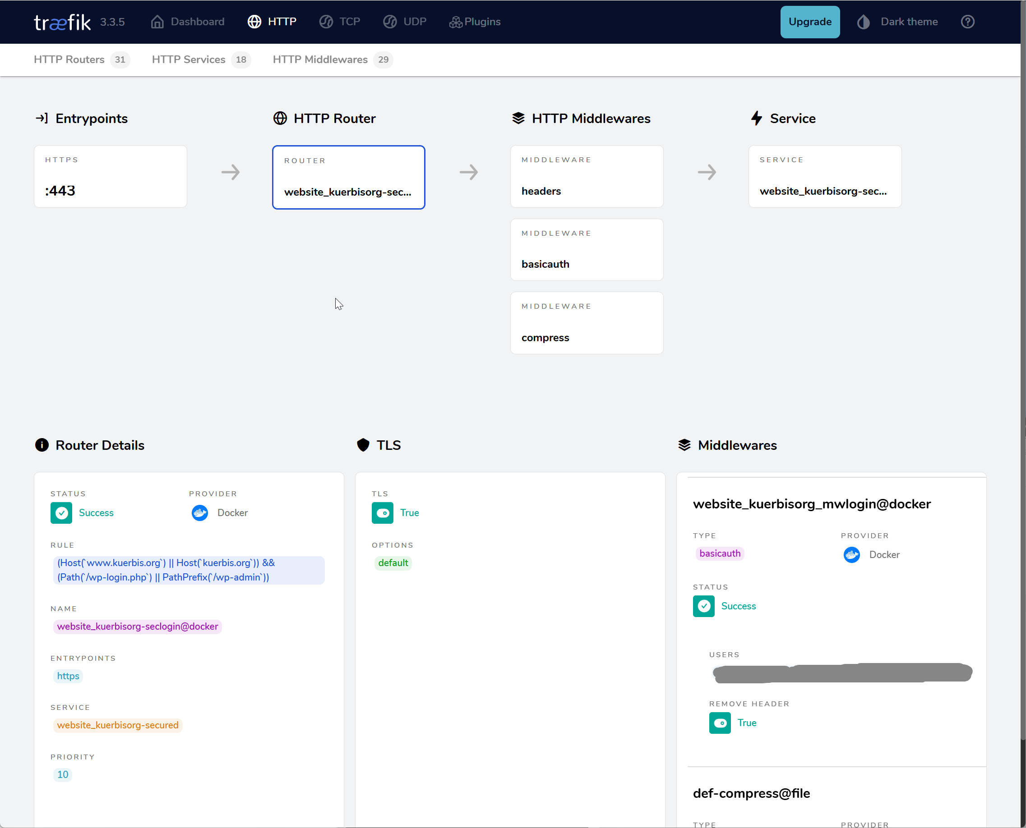Open the HTTP Routers tab
This screenshot has width=1026, height=828.
pos(82,59)
